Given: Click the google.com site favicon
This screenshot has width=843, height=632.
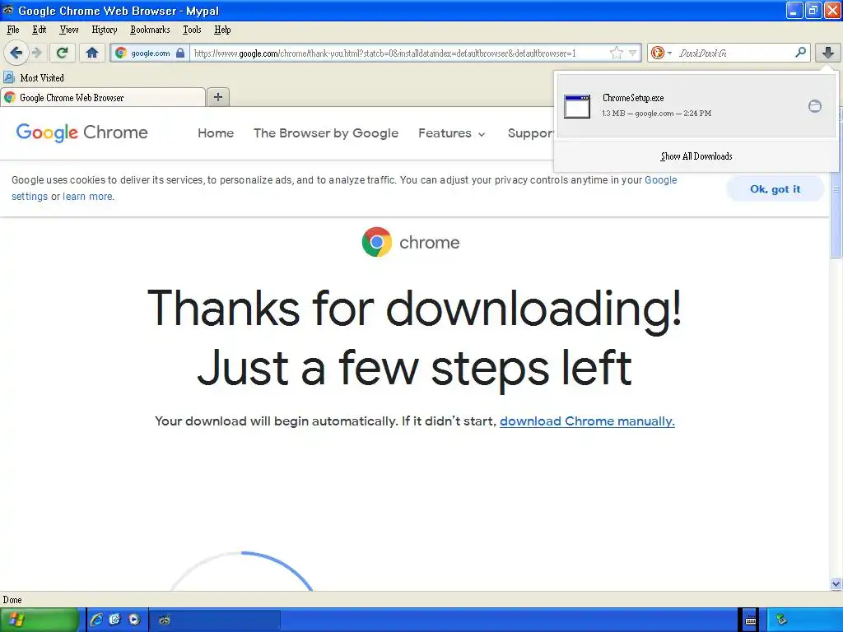Looking at the screenshot, I should (x=121, y=53).
